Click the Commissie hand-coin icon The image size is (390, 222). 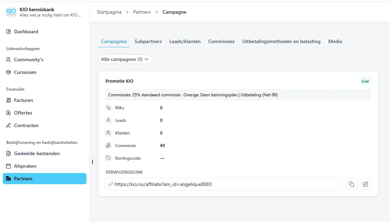[x=108, y=146]
